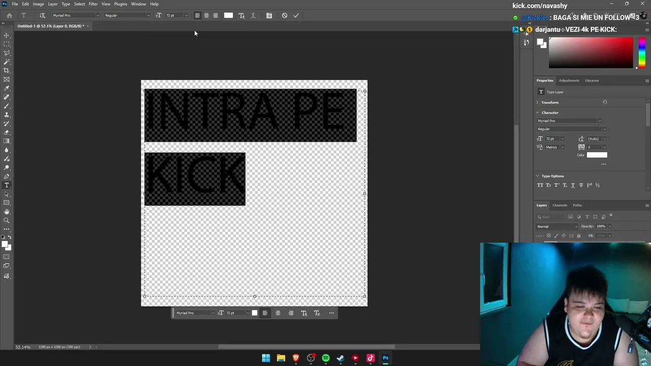The image size is (651, 366).
Task: Toggle Character and Paragraph panels button
Action: [269, 15]
